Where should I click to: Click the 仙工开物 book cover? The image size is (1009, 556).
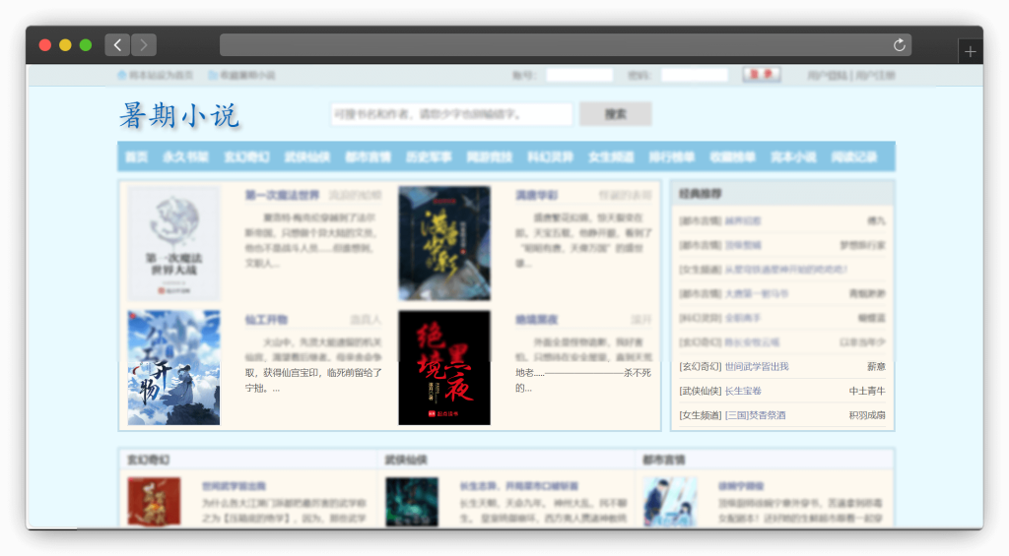coord(173,368)
